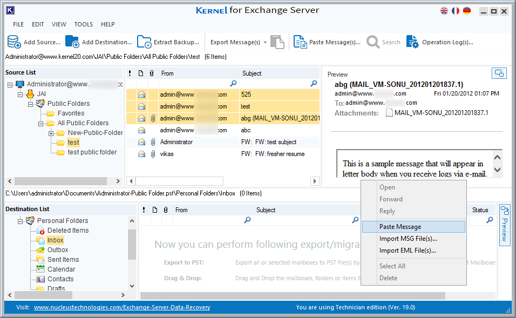The width and height of the screenshot is (516, 318).
Task: Select the message with subject abc
Action: [x=223, y=130]
